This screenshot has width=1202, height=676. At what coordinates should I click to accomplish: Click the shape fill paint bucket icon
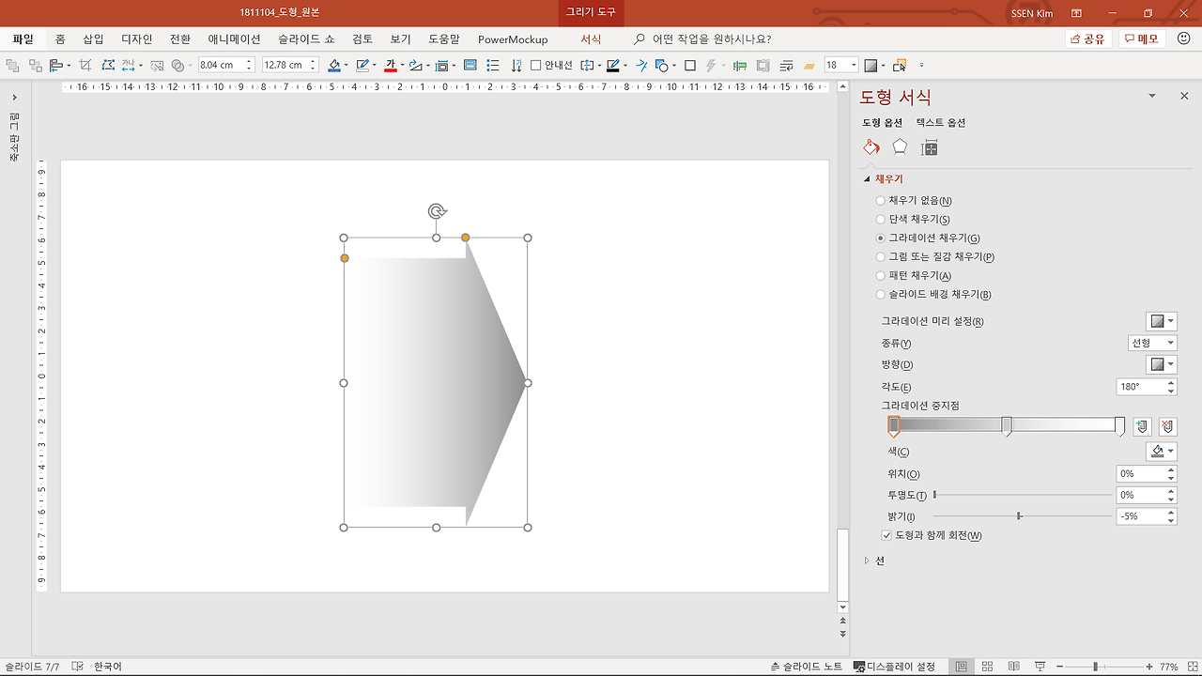point(334,66)
